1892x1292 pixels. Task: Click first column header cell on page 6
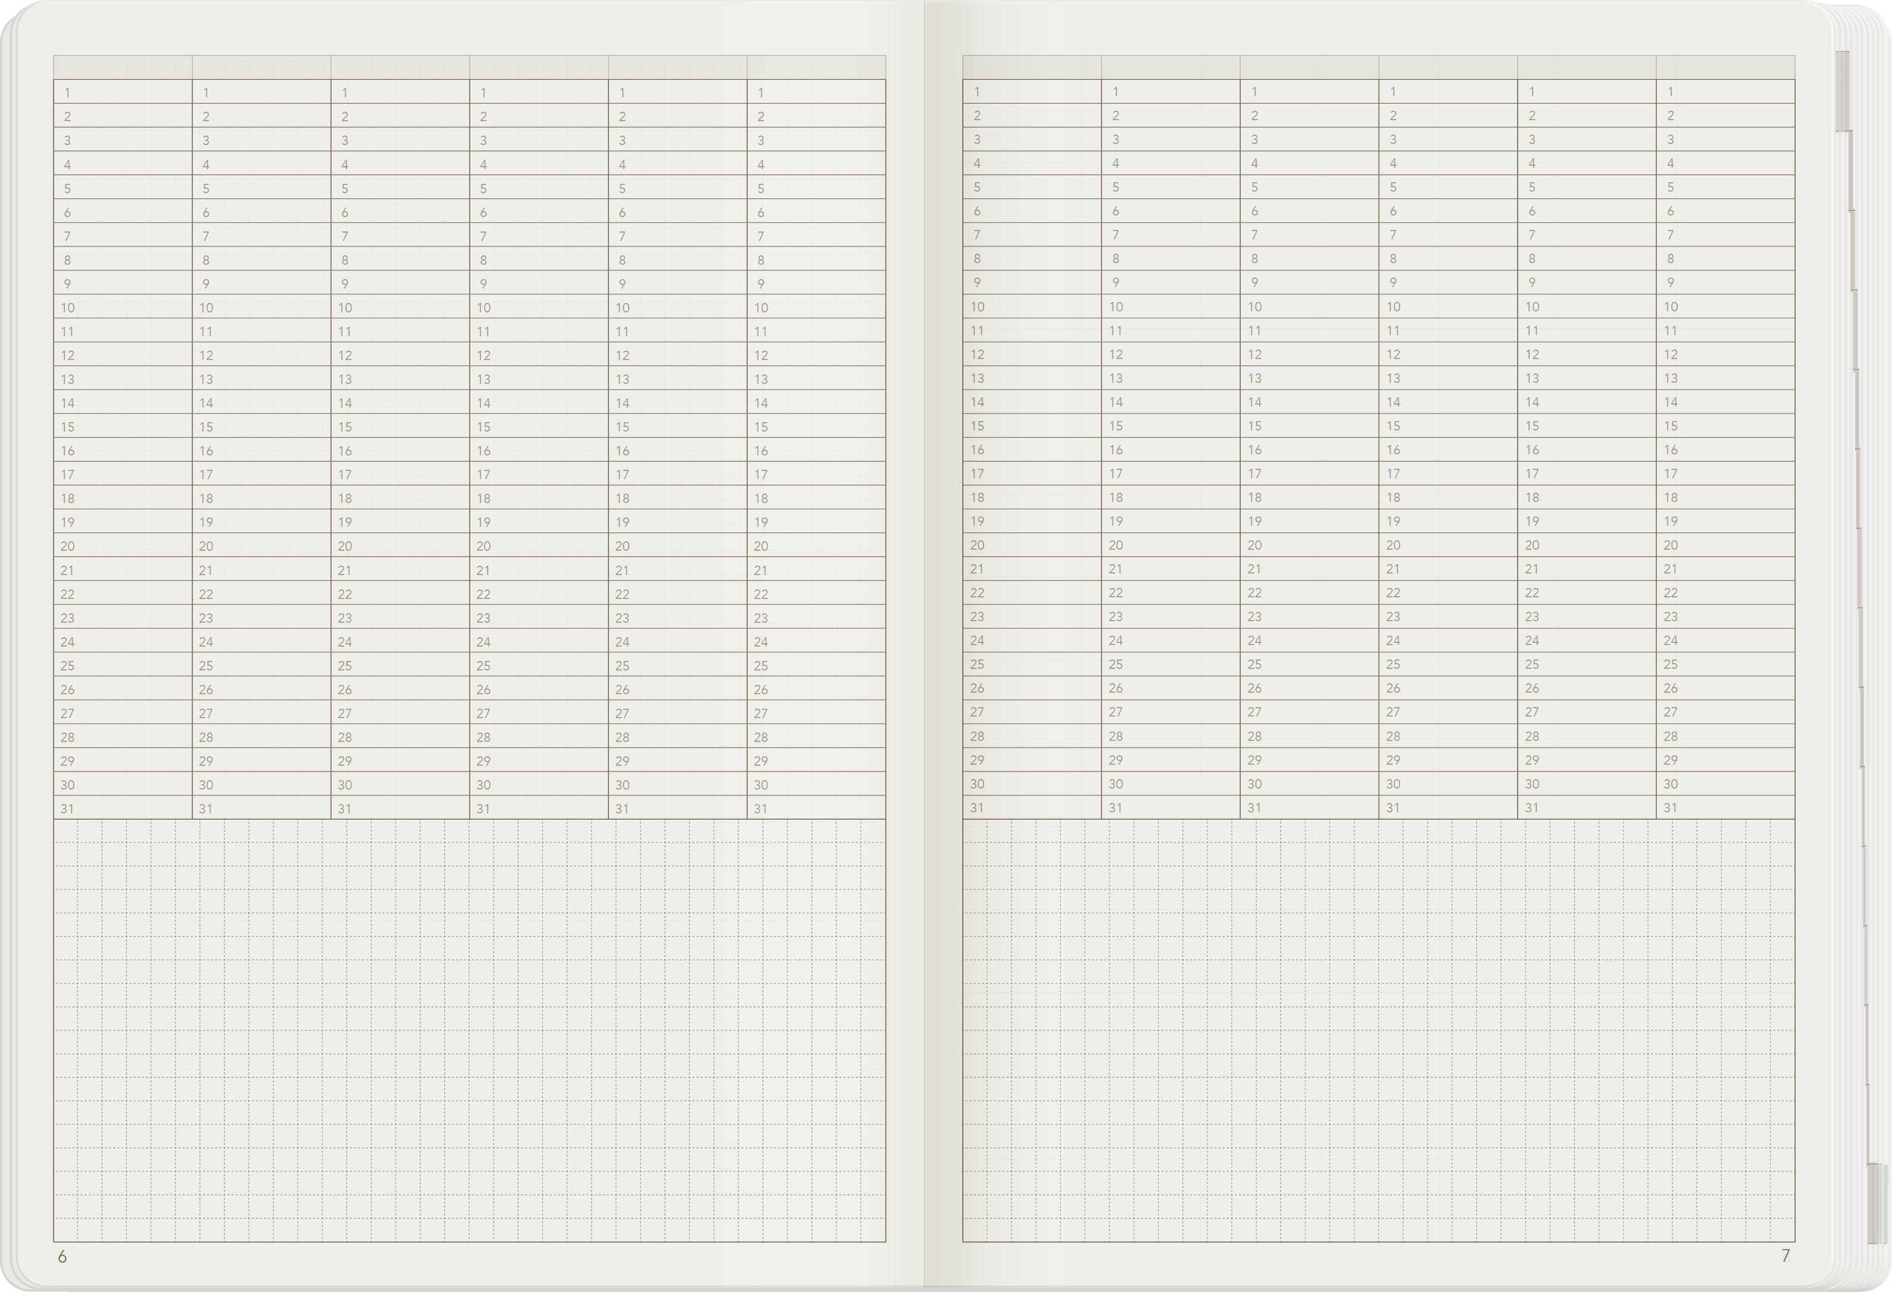(122, 67)
